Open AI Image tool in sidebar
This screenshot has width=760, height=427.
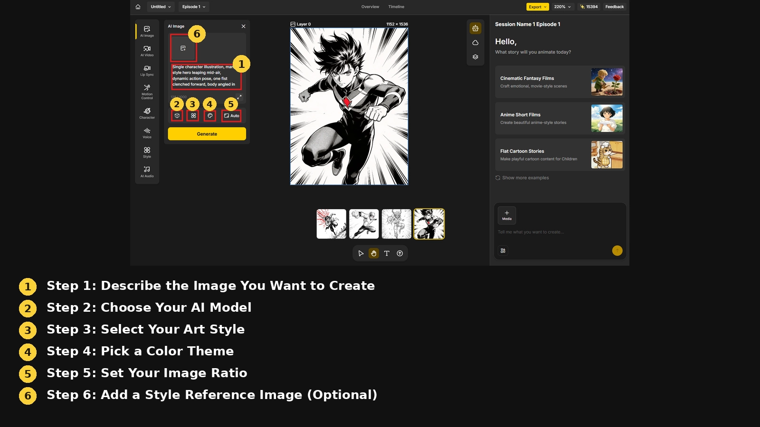pos(147,31)
